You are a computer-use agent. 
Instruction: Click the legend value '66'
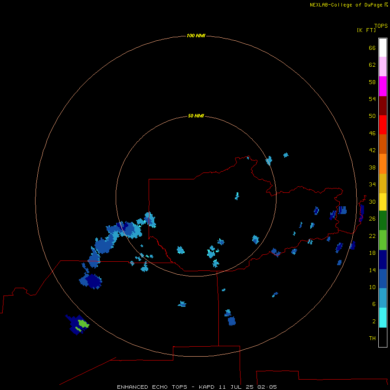tap(372, 48)
